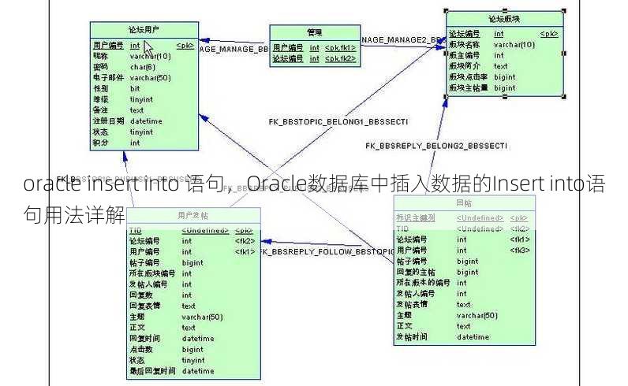628x386 pixels.
Task: Click the 备注 text row in 论坛用户
Action: pyautogui.click(x=118, y=110)
